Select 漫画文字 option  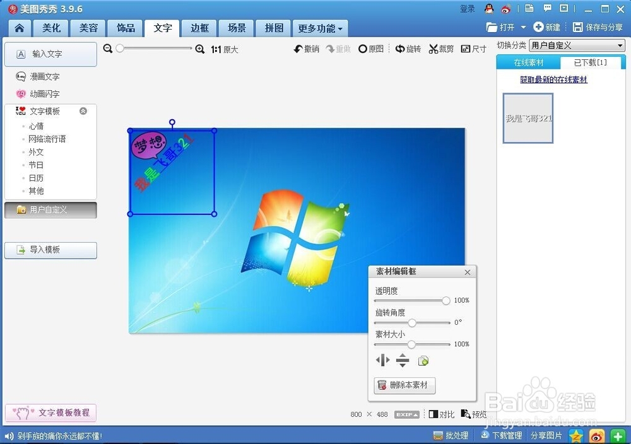(37, 76)
